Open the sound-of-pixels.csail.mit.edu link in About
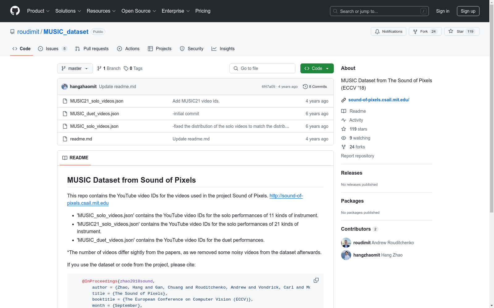The width and height of the screenshot is (494, 308). click(379, 100)
